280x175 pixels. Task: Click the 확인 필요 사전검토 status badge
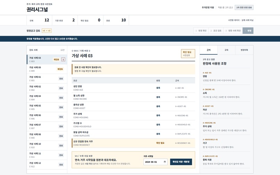pyautogui.click(x=188, y=53)
